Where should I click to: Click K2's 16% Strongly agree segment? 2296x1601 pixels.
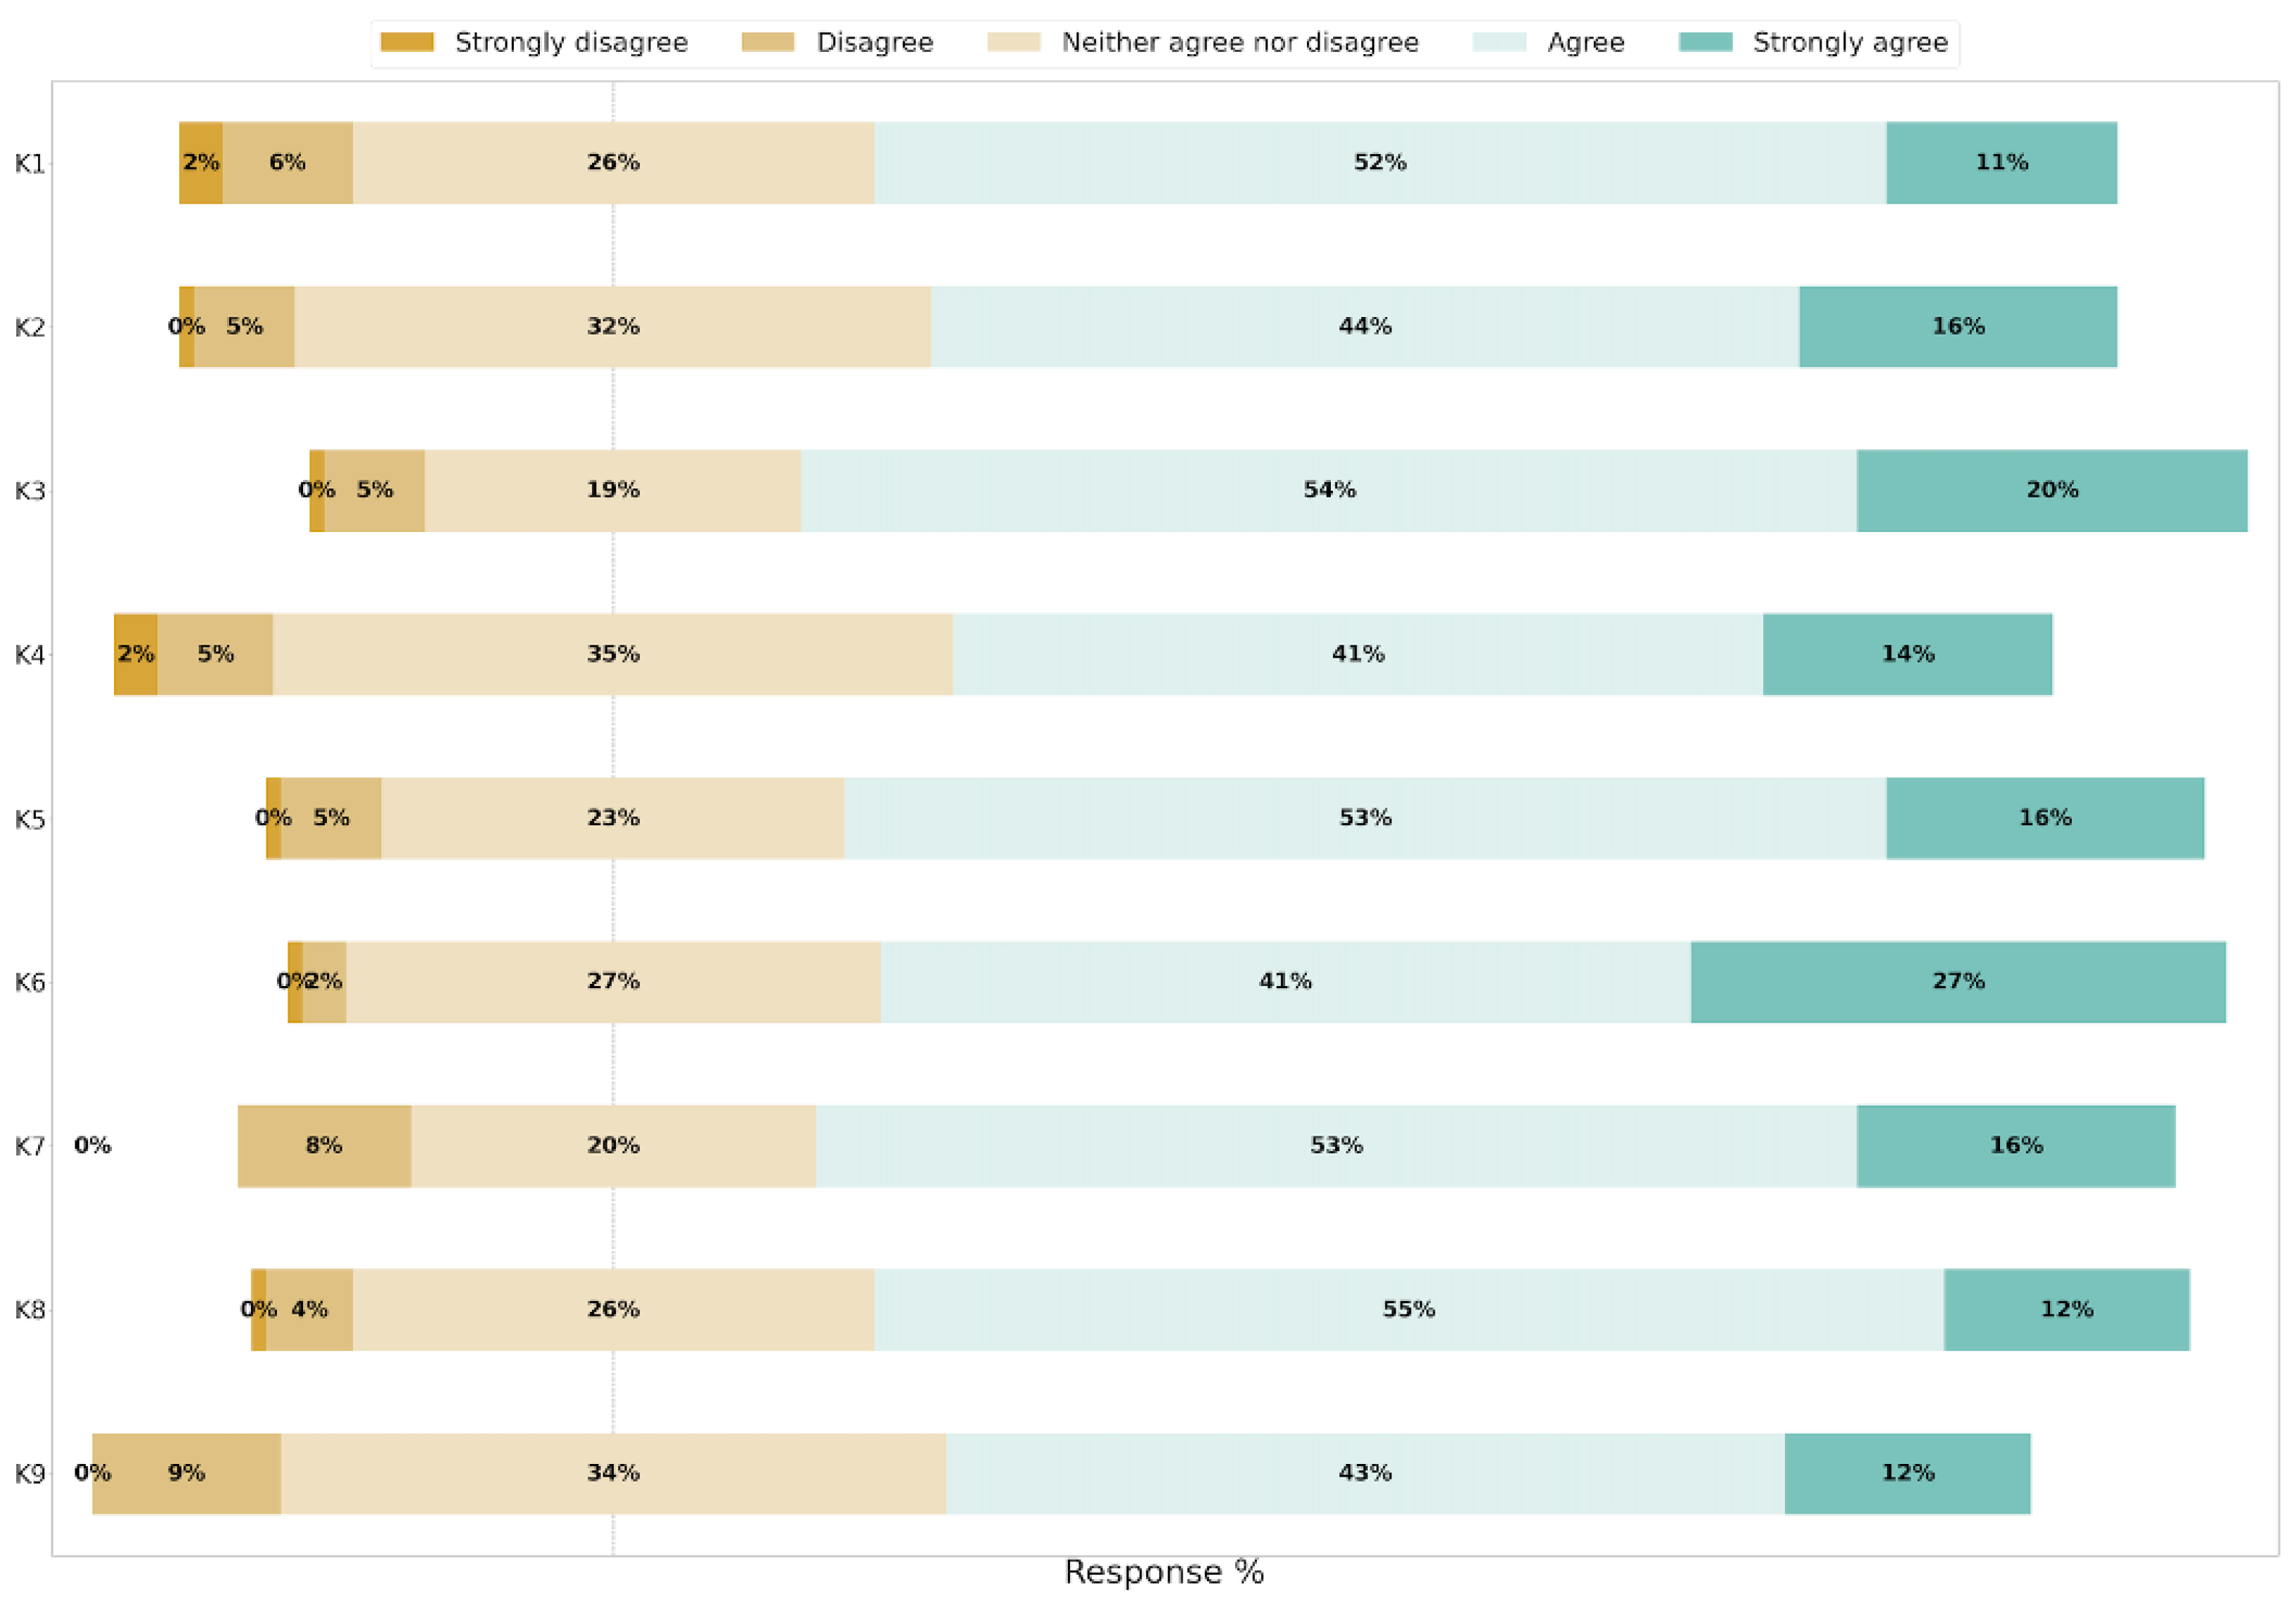coord(1958,327)
